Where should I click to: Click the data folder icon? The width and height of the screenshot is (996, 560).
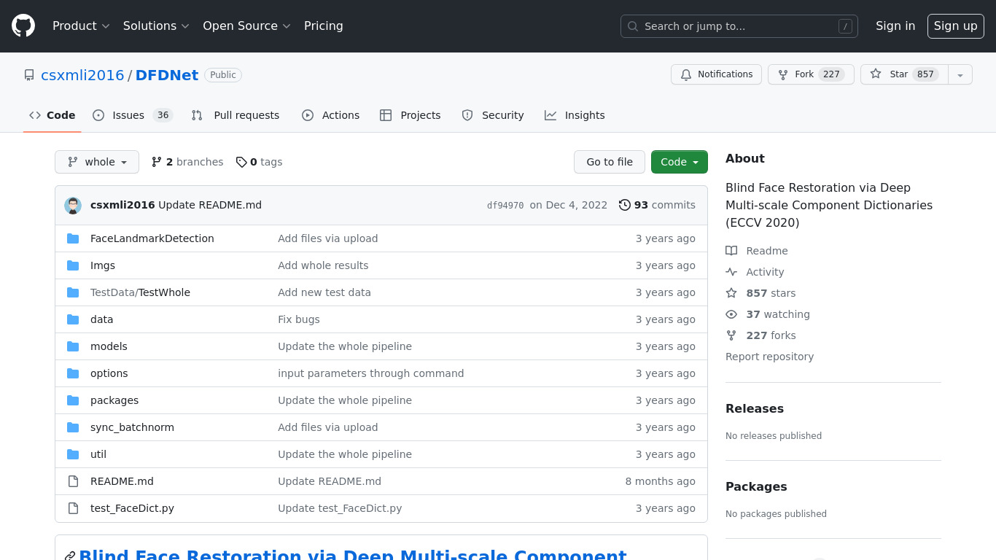(x=73, y=319)
